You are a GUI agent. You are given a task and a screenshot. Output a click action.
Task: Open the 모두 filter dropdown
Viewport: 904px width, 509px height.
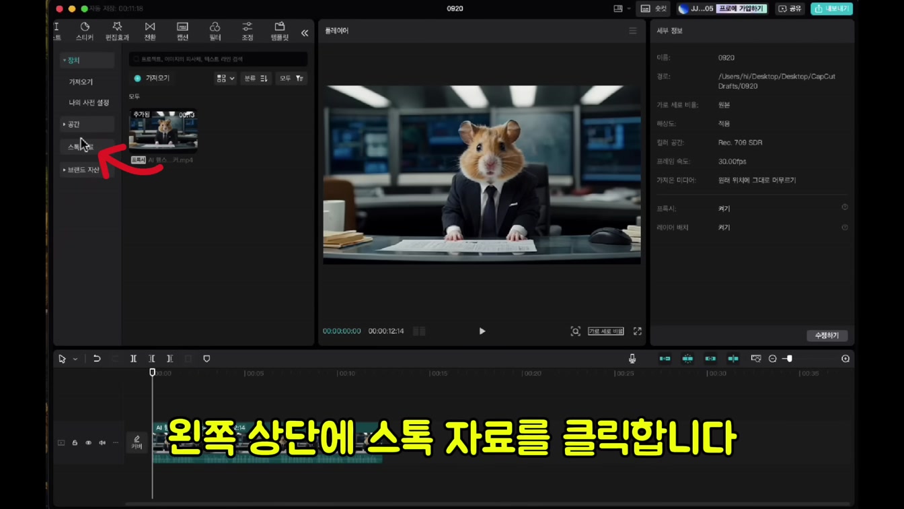click(x=291, y=79)
